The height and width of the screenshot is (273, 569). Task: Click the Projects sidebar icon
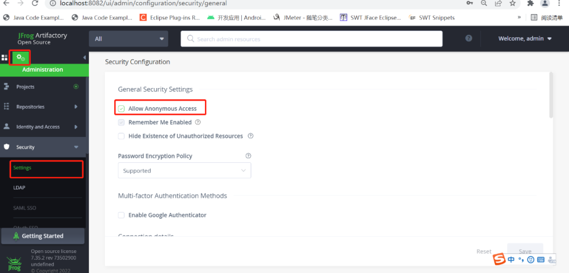[6, 87]
